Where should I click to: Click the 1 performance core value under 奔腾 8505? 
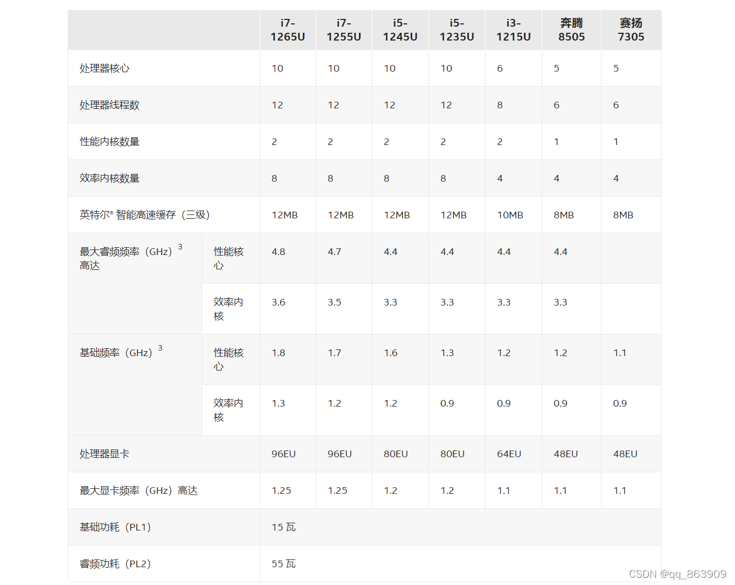click(557, 142)
